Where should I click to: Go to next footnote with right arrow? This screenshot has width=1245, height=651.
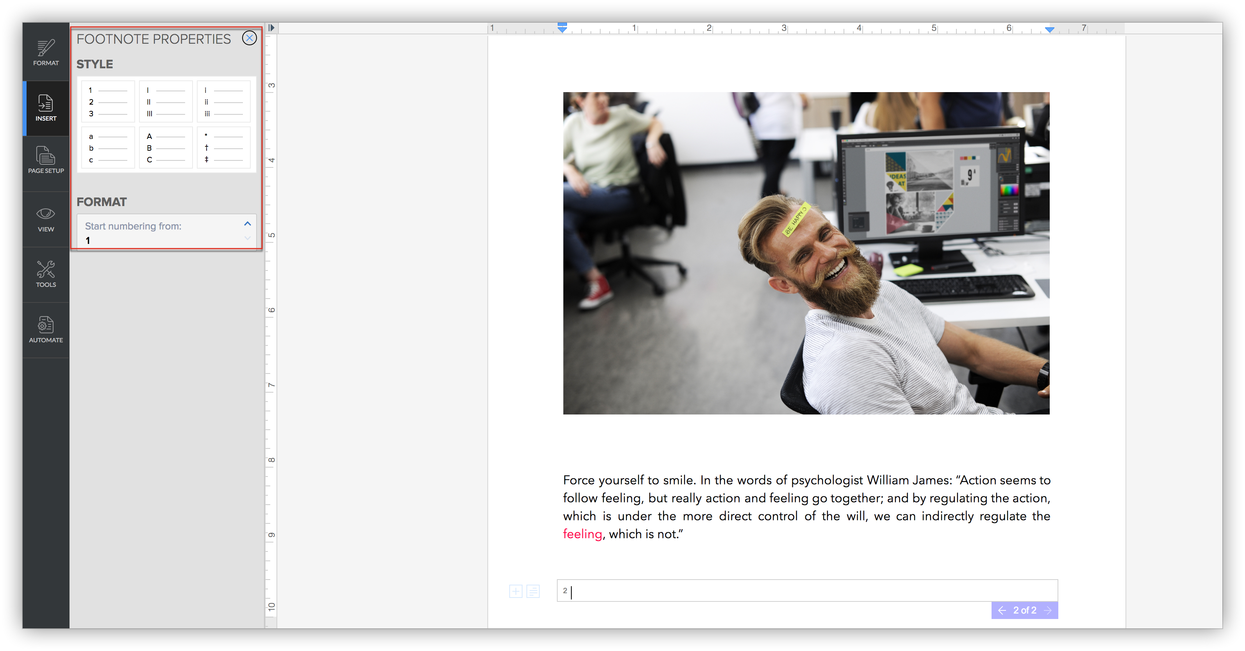coord(1048,610)
